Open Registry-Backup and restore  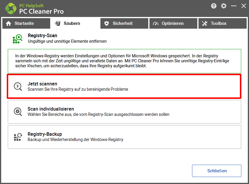tap(124, 137)
